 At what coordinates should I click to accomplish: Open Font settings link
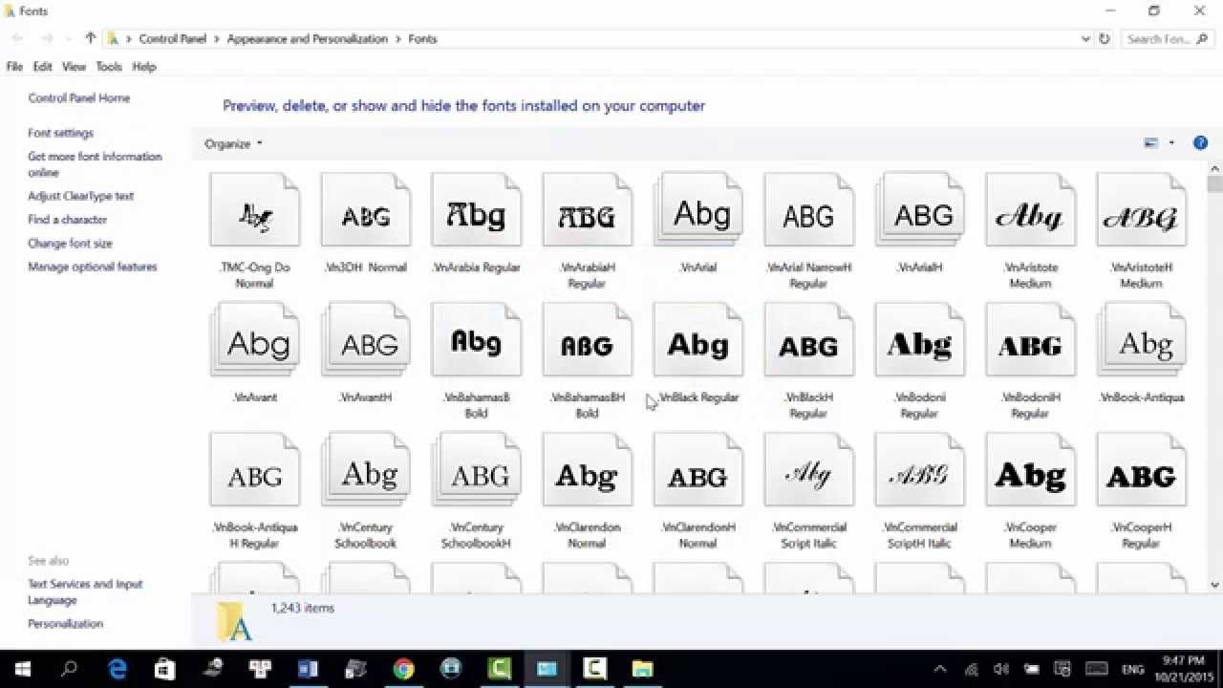(61, 133)
